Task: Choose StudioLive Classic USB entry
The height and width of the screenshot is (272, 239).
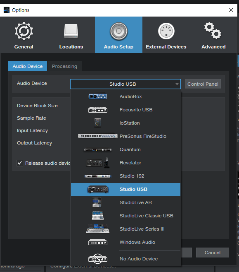Action: tap(125, 216)
